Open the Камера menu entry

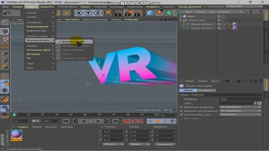[x=40, y=46]
